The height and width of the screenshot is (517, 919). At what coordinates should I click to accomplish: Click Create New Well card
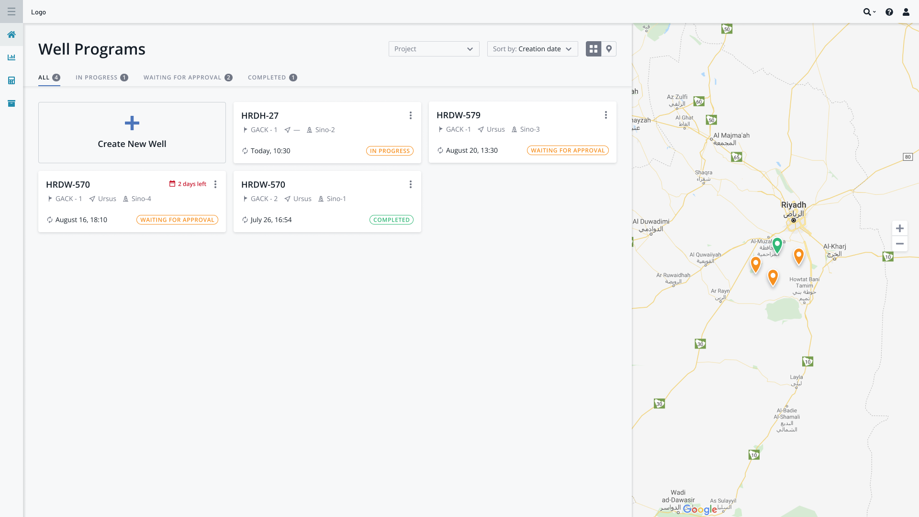132,133
